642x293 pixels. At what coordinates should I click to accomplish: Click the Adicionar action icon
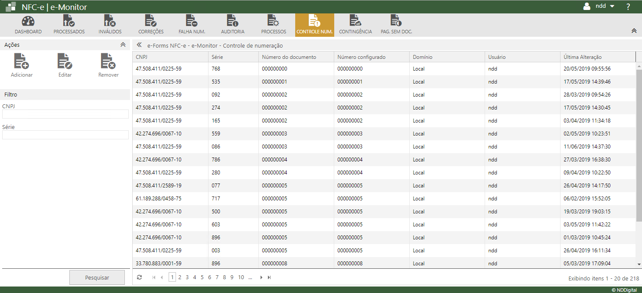pos(22,61)
